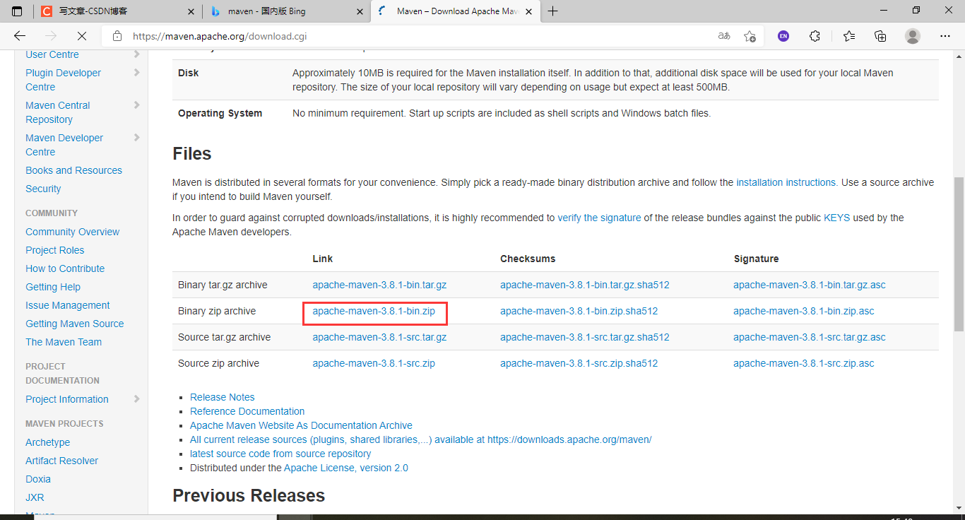
Task: Switch to the maven Bing tab
Action: coord(286,11)
